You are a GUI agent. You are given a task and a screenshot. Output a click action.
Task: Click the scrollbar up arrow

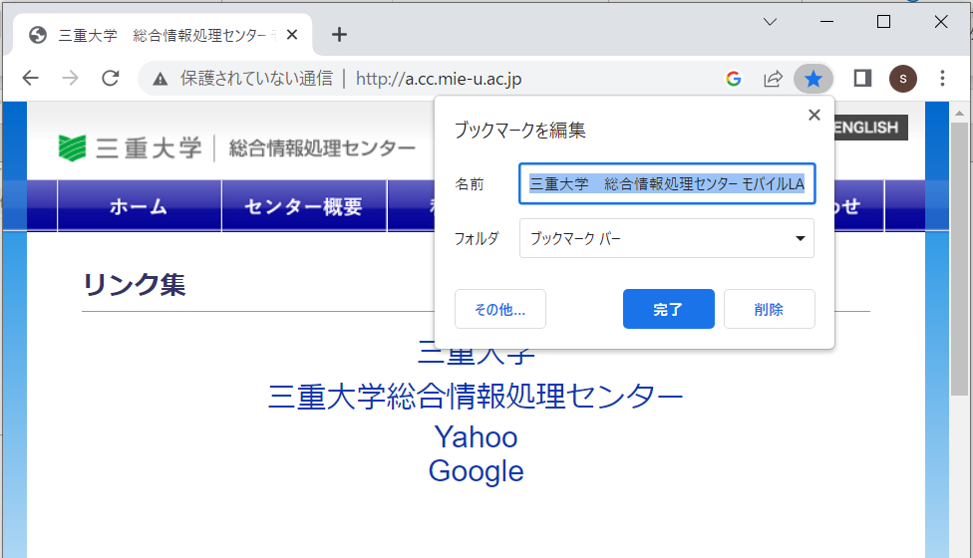point(959,114)
